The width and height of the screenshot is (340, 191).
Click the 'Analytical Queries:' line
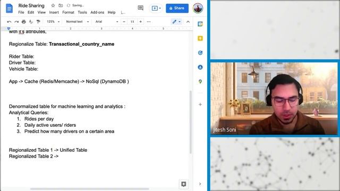click(29, 112)
